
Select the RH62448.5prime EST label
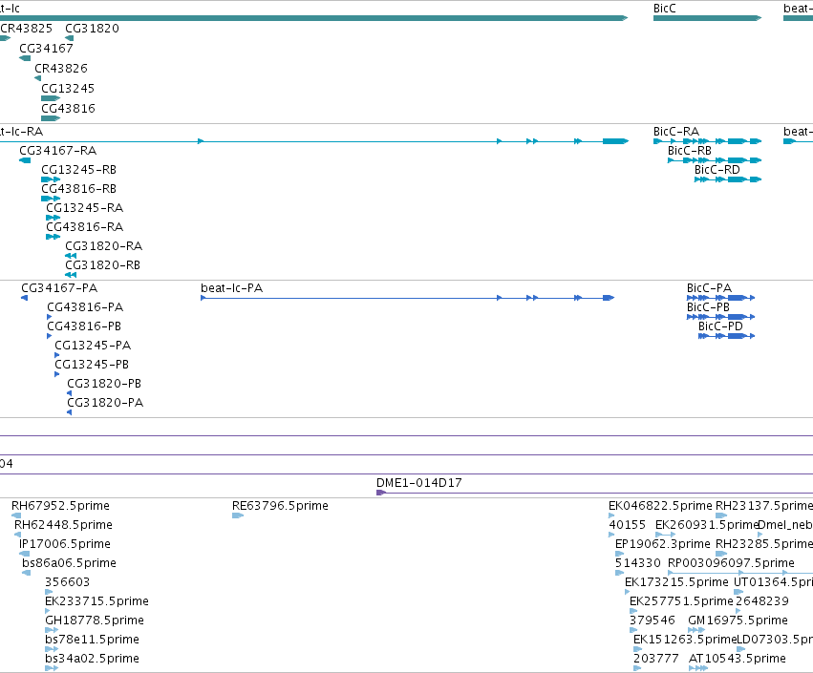tap(63, 525)
